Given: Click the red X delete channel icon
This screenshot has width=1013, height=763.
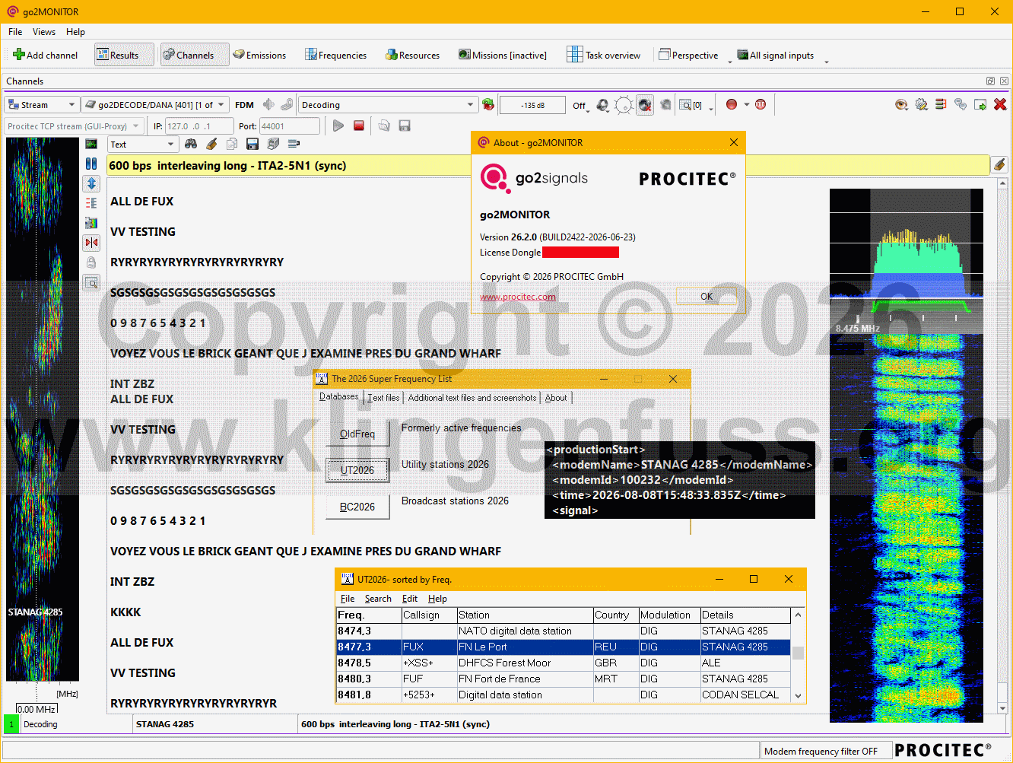Looking at the screenshot, I should [x=1000, y=104].
